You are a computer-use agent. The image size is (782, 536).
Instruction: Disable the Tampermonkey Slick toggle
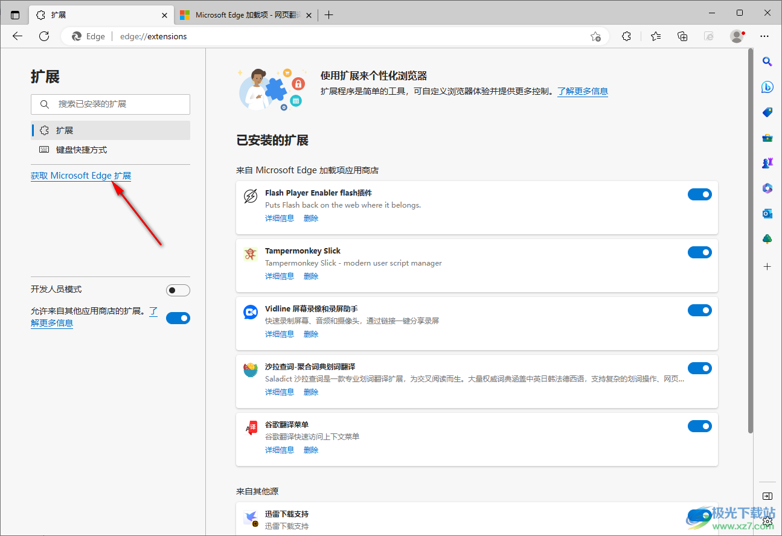click(x=700, y=252)
